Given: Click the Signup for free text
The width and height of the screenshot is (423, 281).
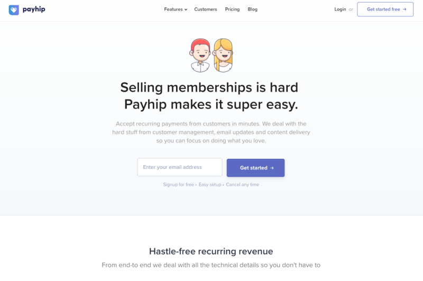Looking at the screenshot, I should coord(178,185).
